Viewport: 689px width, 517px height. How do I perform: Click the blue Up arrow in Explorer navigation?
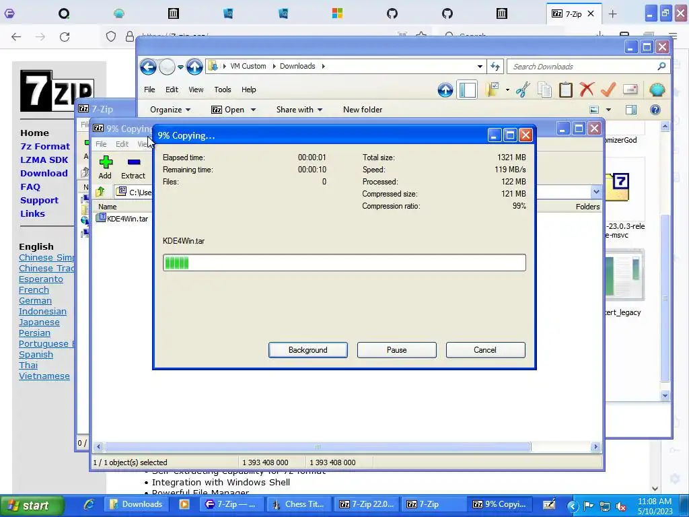pos(194,67)
